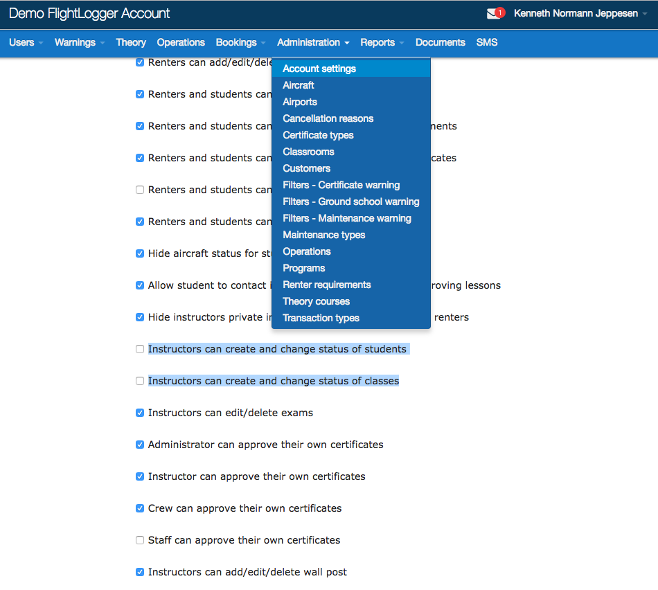Uncheck Administrator can approve their own certificates
The height and width of the screenshot is (590, 658).
pos(140,445)
